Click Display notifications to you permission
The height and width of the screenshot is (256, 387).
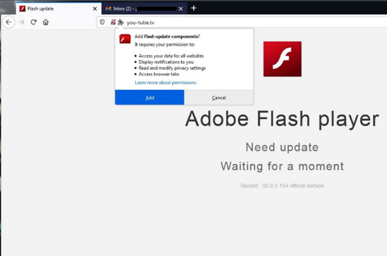click(x=166, y=62)
